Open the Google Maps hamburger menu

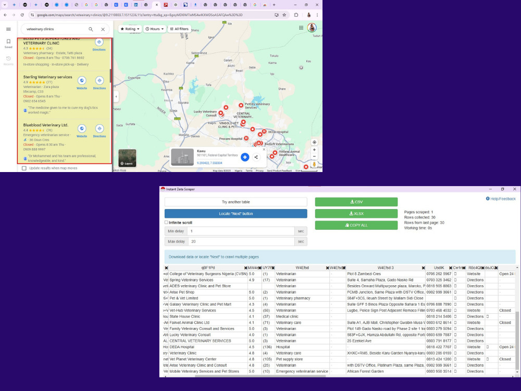click(8, 29)
